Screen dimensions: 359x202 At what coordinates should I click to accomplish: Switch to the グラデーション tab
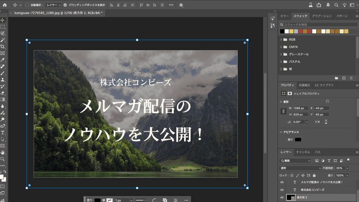pos(321,16)
